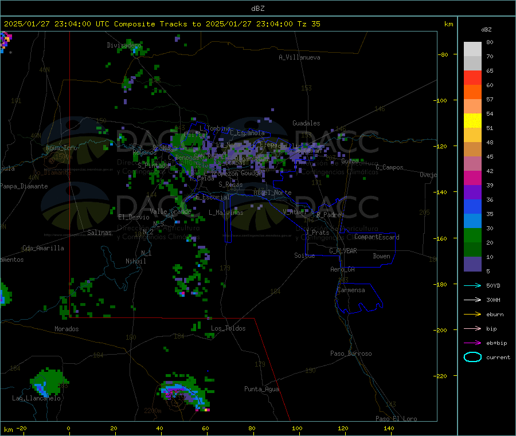Click the Composite Tracks timestamp header text
The height and width of the screenshot is (436, 516).
pyautogui.click(x=162, y=24)
